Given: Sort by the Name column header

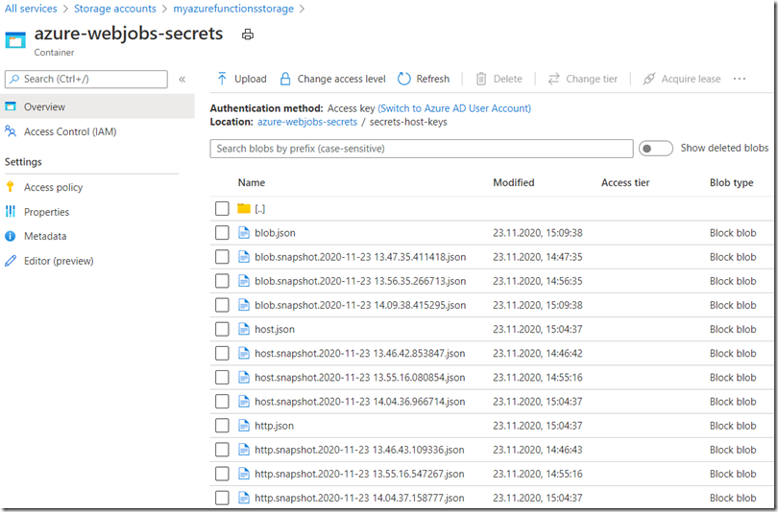Looking at the screenshot, I should 251,183.
